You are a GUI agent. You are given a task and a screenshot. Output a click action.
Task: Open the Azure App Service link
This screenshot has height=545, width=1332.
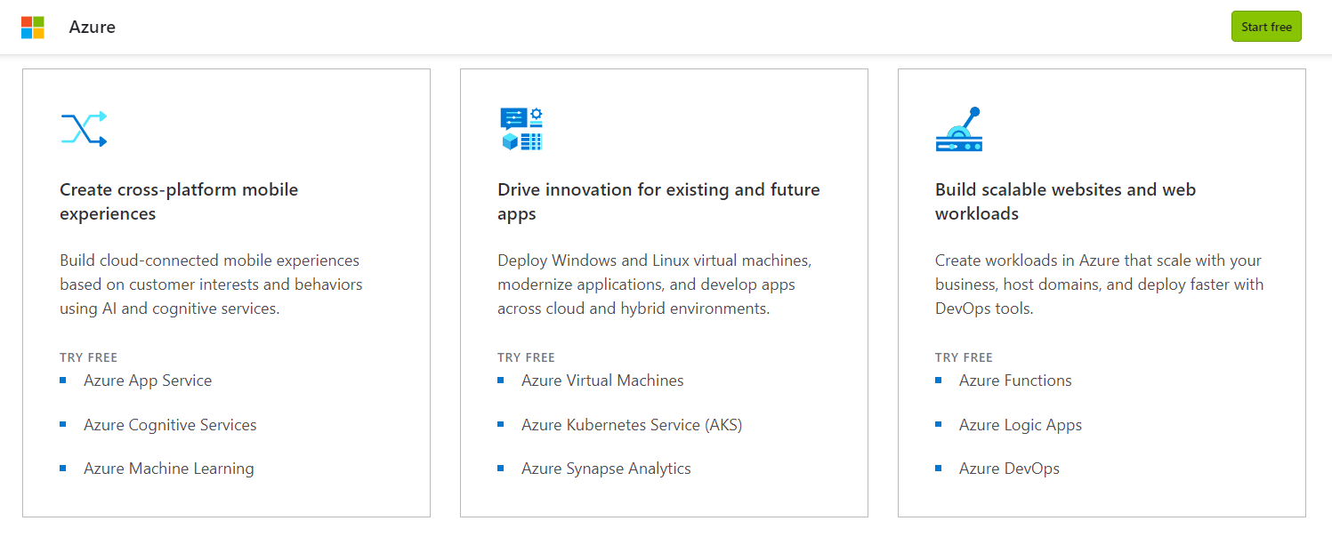point(148,381)
